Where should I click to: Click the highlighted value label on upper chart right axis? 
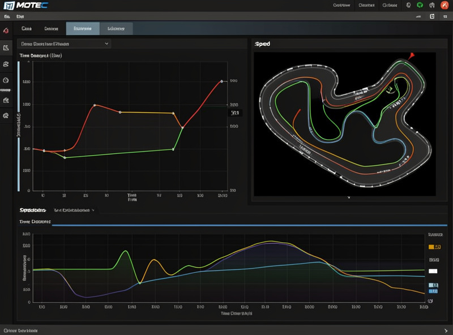[x=235, y=113]
